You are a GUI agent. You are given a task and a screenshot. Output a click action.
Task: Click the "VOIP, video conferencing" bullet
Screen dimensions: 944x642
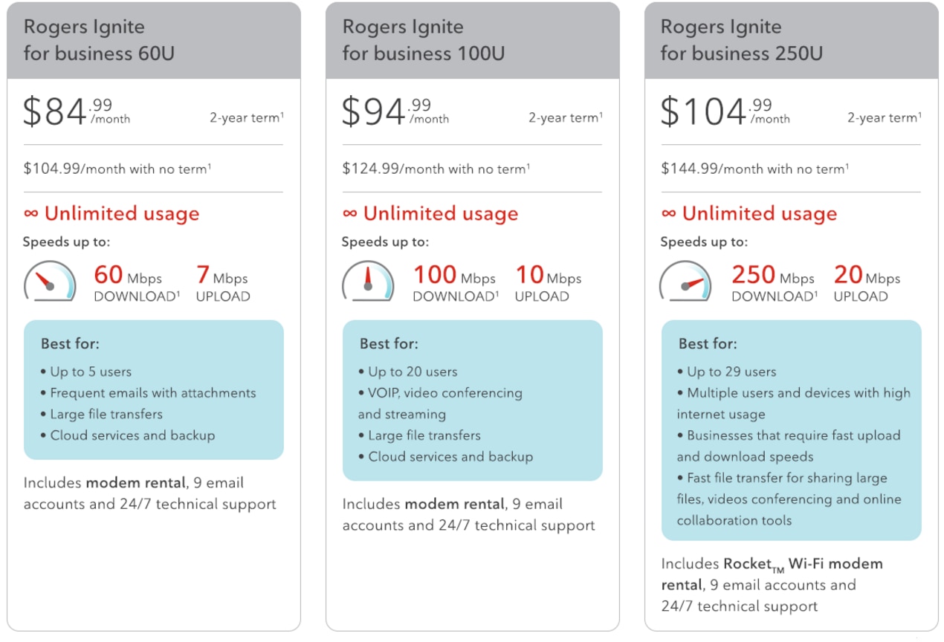coord(444,393)
